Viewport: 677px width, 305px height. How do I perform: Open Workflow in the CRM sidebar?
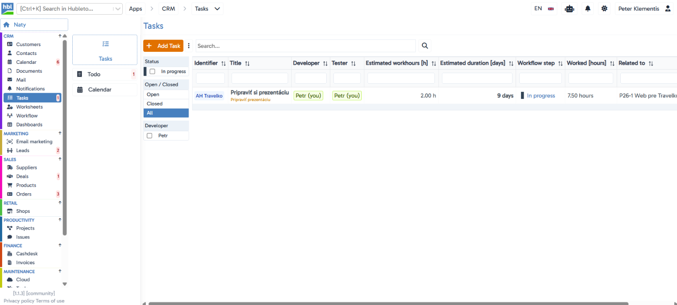pos(27,116)
